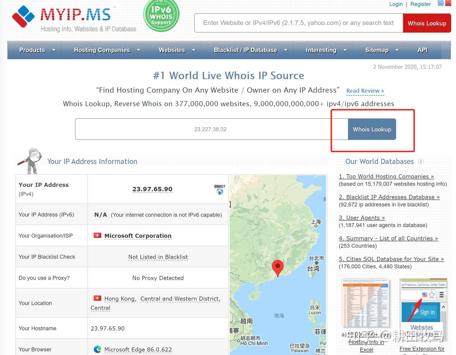Click Not Listed in Blacklist link
The width and height of the screenshot is (456, 355).
click(158, 257)
